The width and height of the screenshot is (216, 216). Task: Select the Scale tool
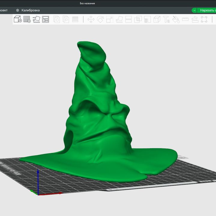point(109,19)
